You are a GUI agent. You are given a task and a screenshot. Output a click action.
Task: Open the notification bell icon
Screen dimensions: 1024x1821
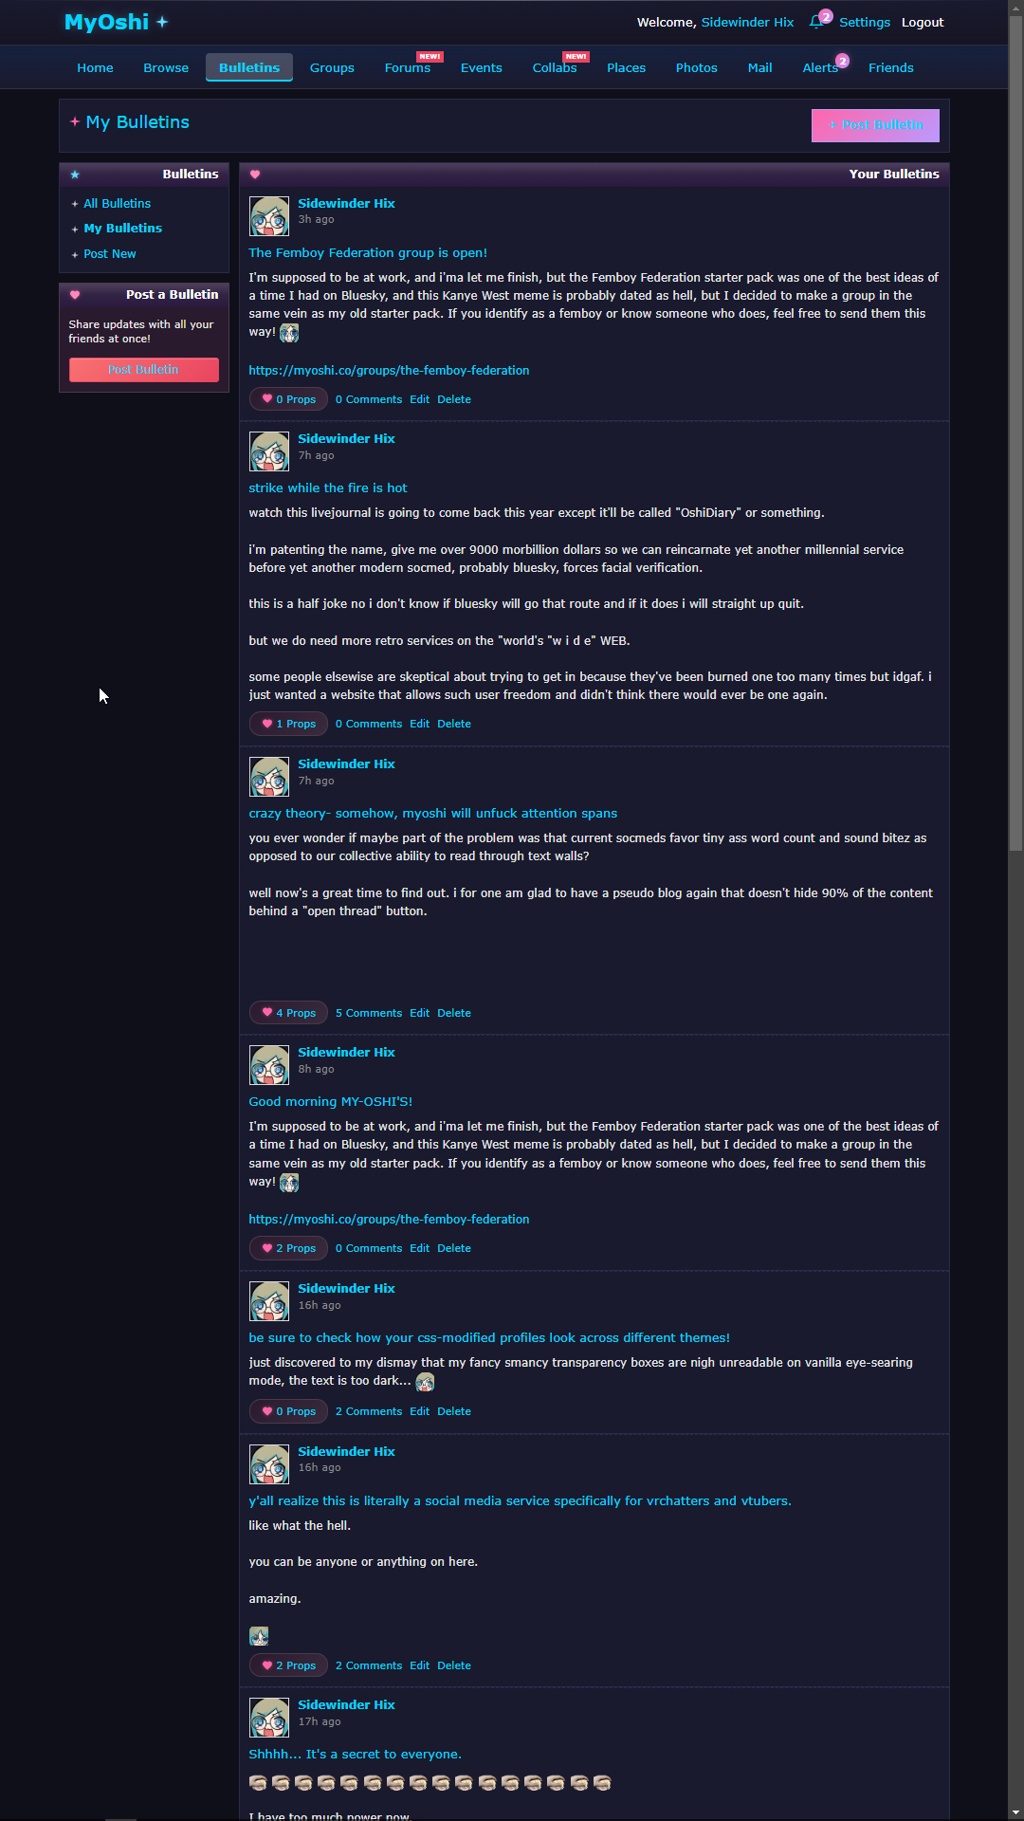(815, 22)
